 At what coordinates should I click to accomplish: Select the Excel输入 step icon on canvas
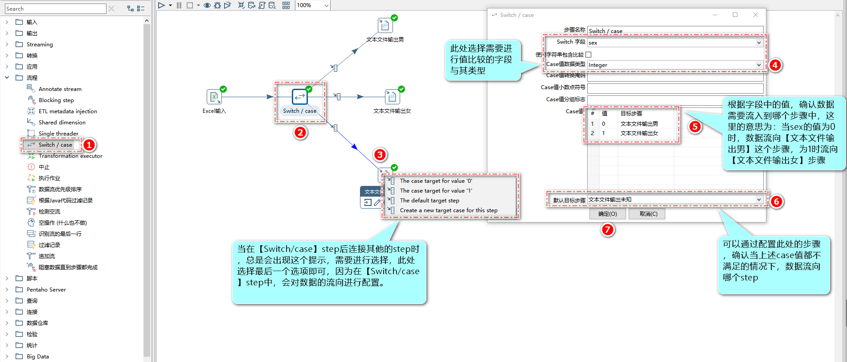pos(214,97)
